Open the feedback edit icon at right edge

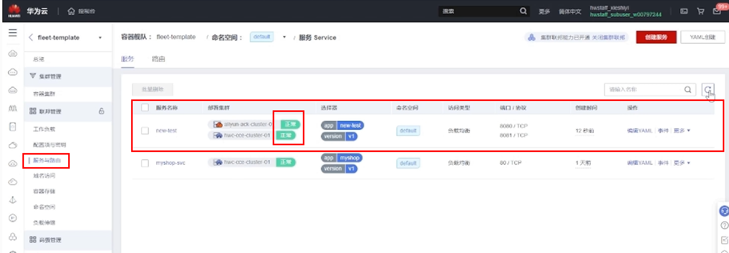pyautogui.click(x=724, y=240)
